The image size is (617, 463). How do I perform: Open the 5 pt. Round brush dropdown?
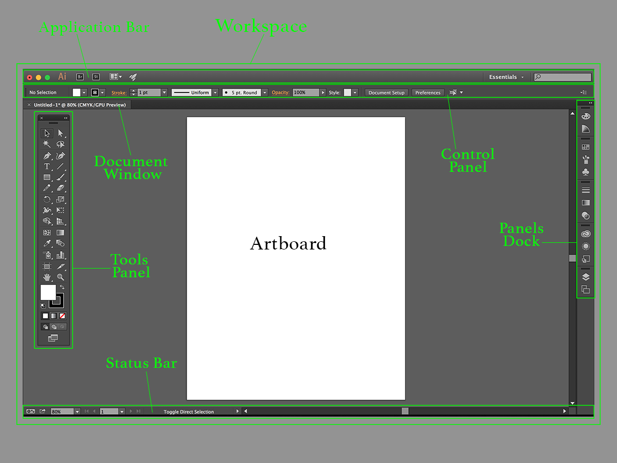[264, 93]
